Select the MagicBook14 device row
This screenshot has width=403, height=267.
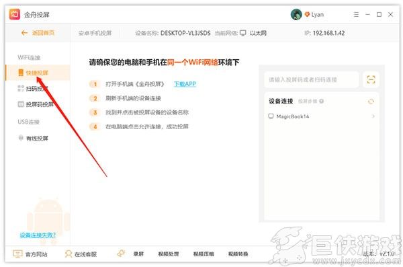pyautogui.click(x=321, y=116)
